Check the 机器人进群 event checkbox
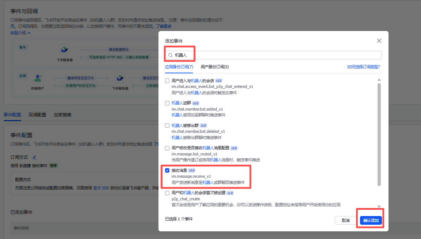Viewport: 421px width, 239px height. click(x=167, y=103)
